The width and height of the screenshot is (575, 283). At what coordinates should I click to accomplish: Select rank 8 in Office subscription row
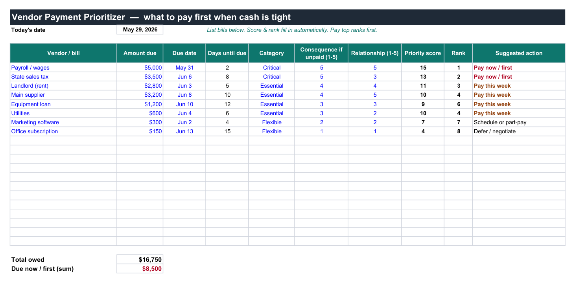[459, 131]
